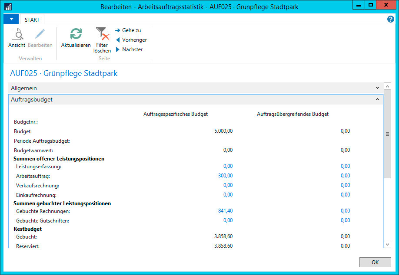Refresh page with Aktualisieren icon
Image resolution: width=399 pixels, height=275 pixels.
76,34
